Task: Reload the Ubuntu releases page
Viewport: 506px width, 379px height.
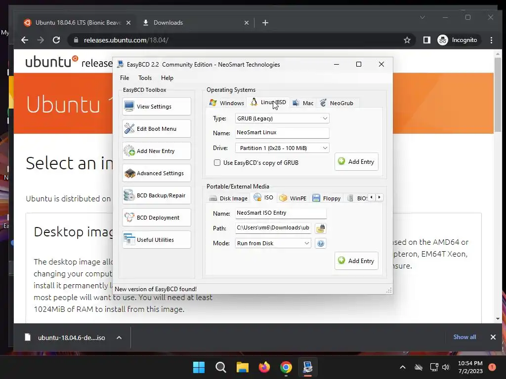Action: coord(56,40)
